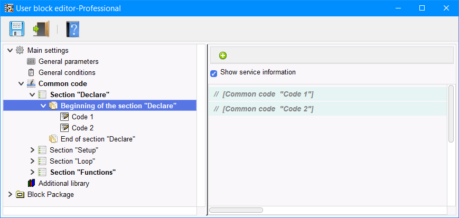Screen dimensions: 459x218
Task: Click the vertical scrollbar in code panel
Action: click(451, 113)
